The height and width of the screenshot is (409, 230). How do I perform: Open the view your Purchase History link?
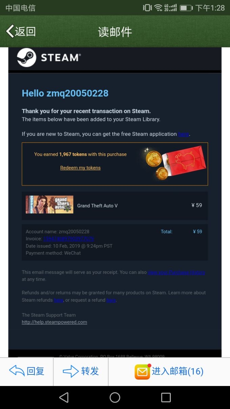coord(177,272)
